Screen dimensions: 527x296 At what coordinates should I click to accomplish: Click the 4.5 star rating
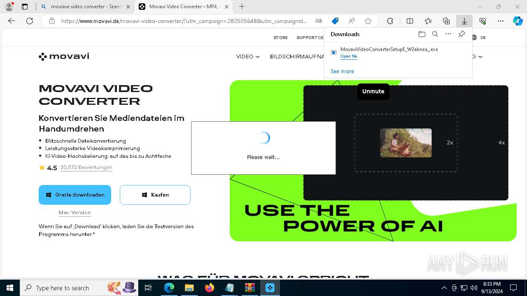48,168
